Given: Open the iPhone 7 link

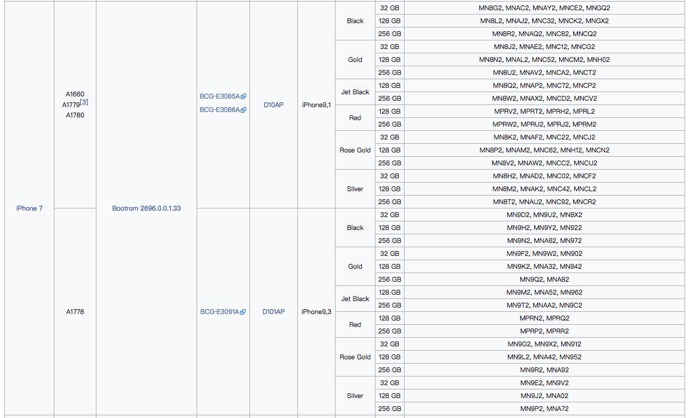Looking at the screenshot, I should (x=29, y=208).
